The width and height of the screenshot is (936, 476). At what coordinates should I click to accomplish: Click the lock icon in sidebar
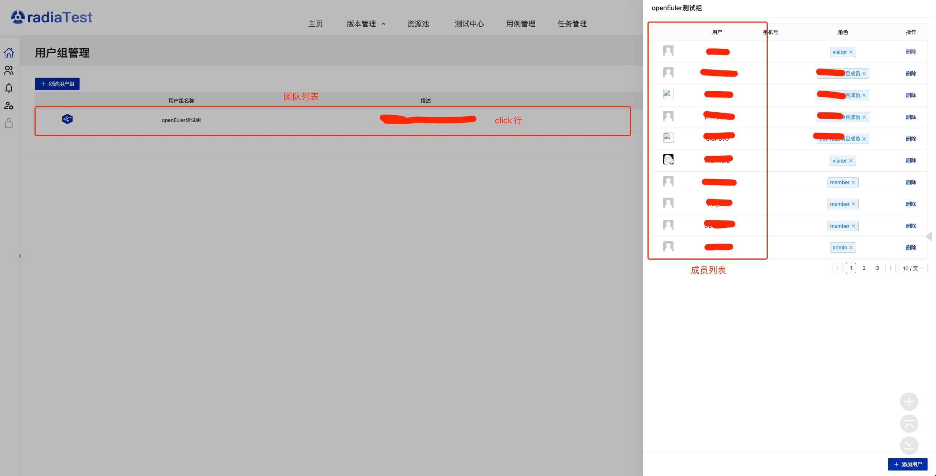[9, 123]
